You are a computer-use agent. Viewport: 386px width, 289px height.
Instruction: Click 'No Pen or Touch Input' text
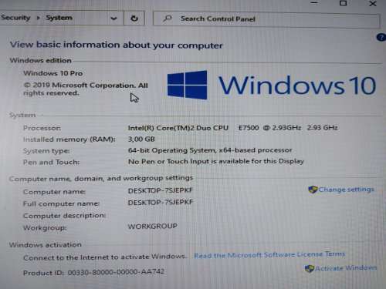[x=169, y=162]
